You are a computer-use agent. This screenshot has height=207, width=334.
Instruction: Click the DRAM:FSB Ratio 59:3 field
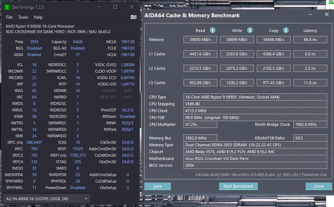[310, 138]
